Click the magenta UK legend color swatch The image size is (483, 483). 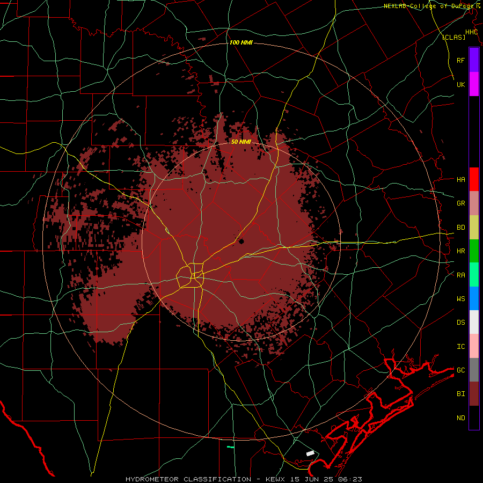[x=474, y=84]
